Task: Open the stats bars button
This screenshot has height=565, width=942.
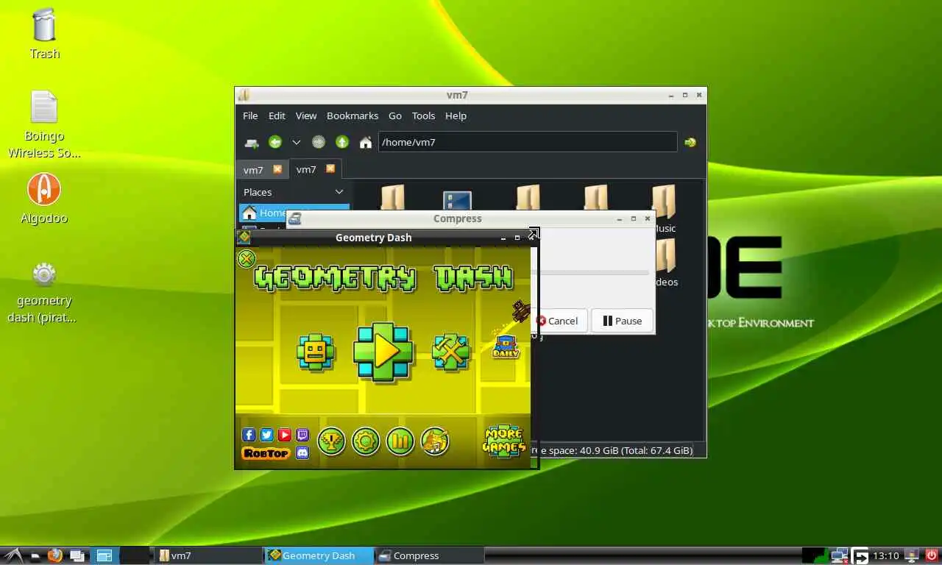Action: [x=400, y=441]
